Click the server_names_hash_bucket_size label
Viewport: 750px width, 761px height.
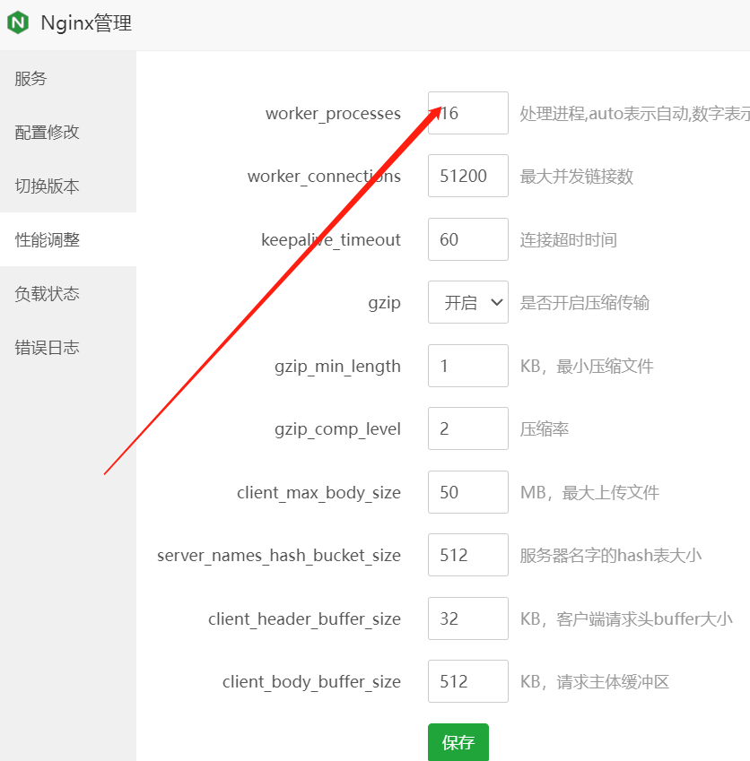279,557
